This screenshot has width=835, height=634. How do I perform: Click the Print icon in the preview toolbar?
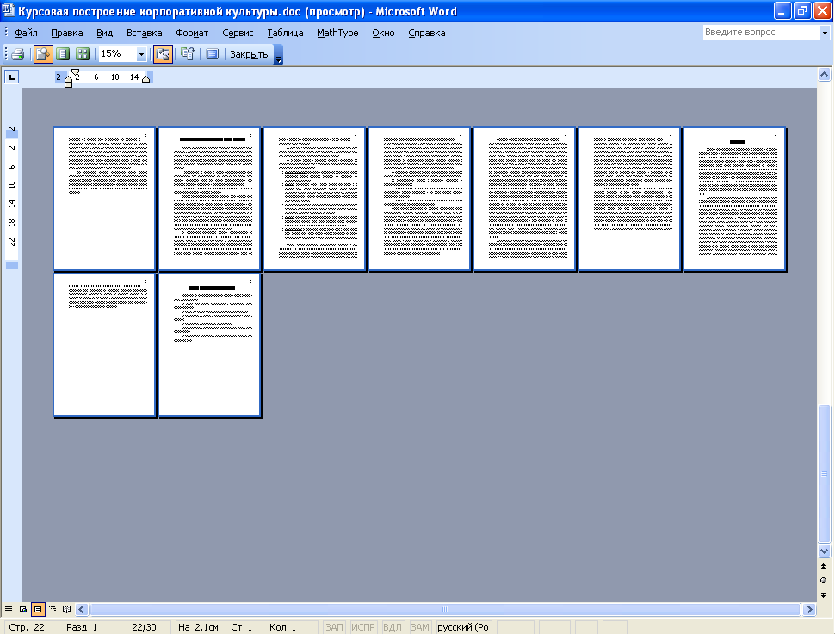click(17, 53)
